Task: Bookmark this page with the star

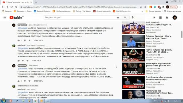Action: click(145, 7)
